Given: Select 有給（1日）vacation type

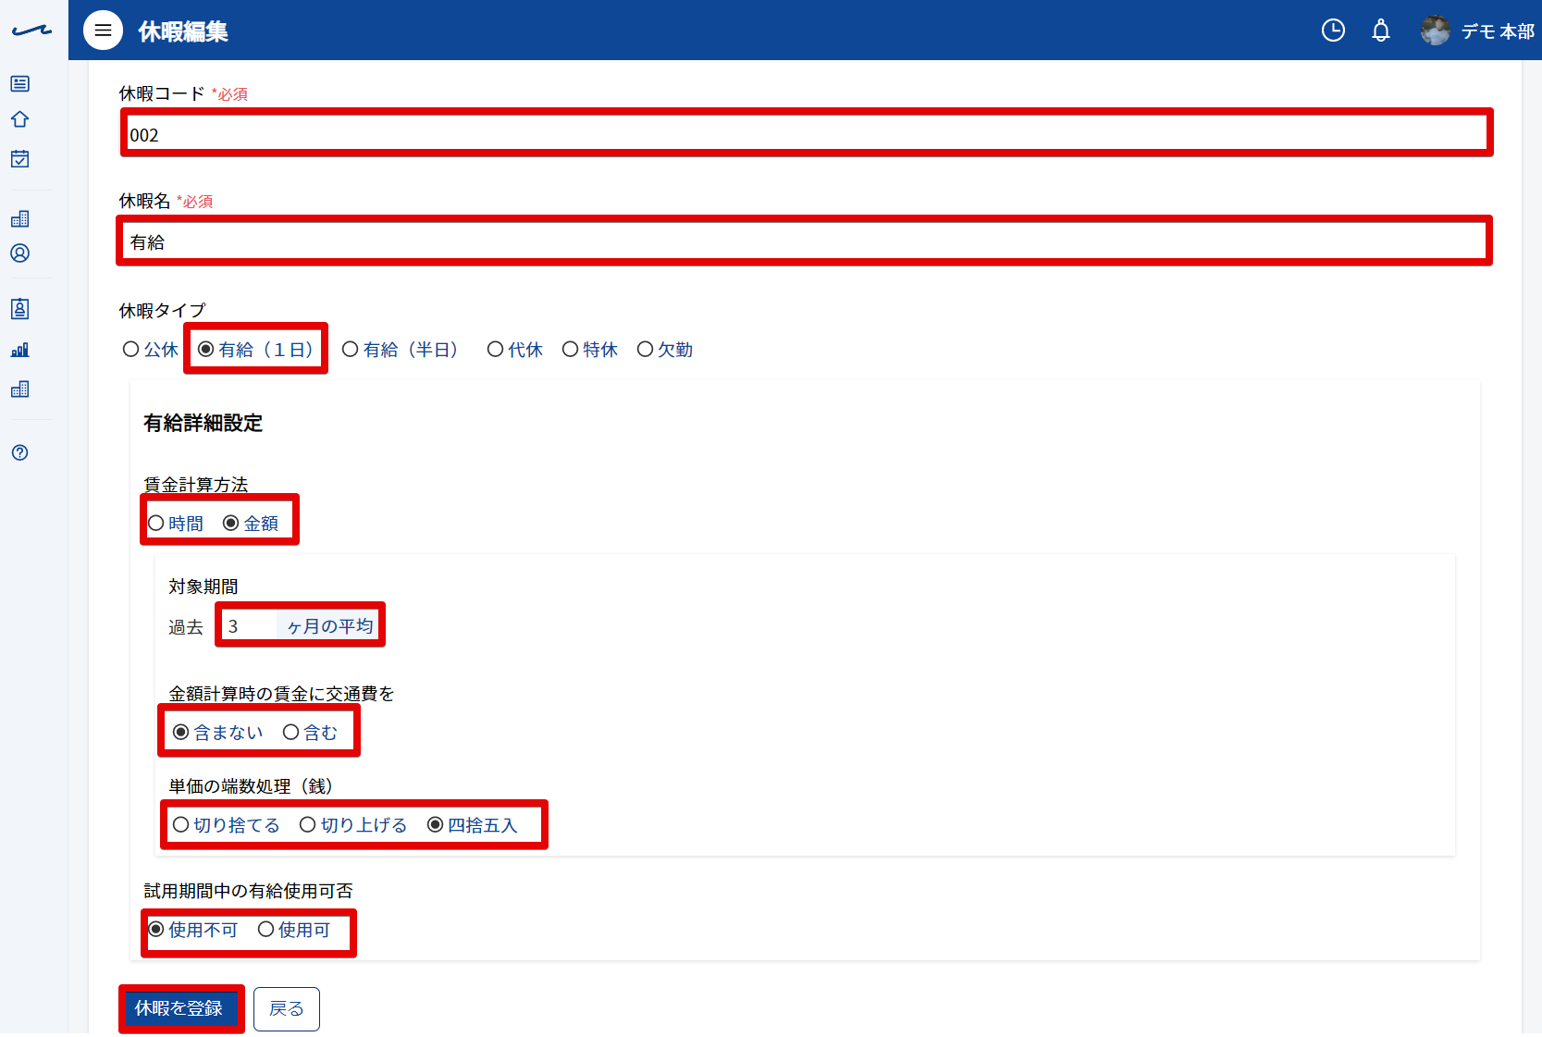Looking at the screenshot, I should click(256, 350).
